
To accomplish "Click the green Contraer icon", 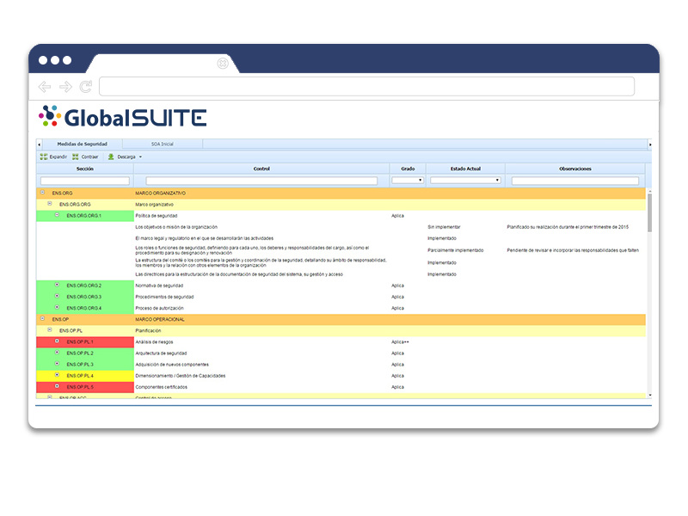I will 74,156.
